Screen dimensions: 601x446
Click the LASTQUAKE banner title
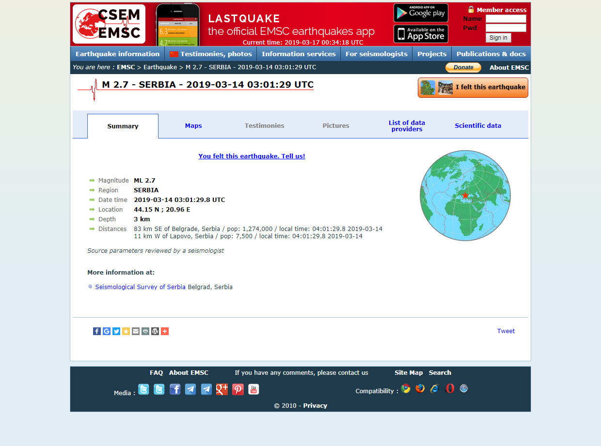(x=244, y=19)
